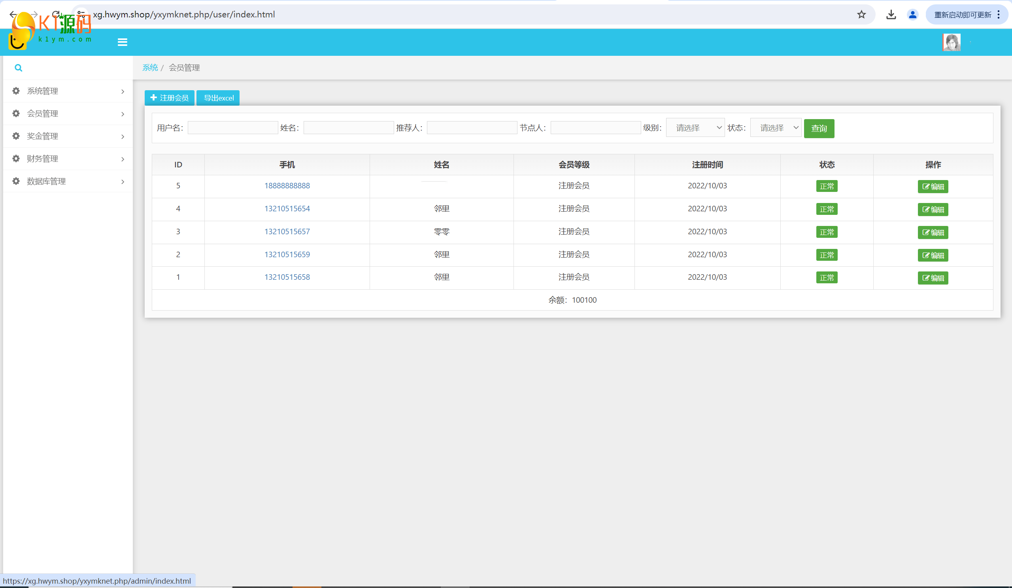Open phone link 13210515657
Screen dimensions: 1012x588
[x=287, y=231]
